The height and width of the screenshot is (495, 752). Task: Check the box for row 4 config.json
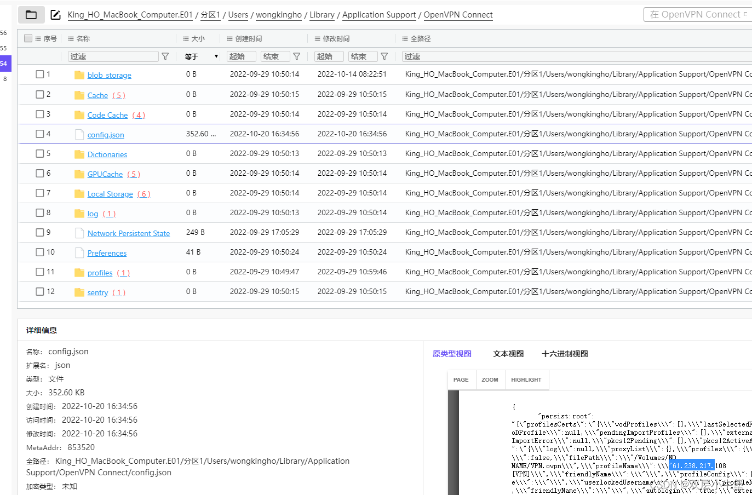coord(40,134)
